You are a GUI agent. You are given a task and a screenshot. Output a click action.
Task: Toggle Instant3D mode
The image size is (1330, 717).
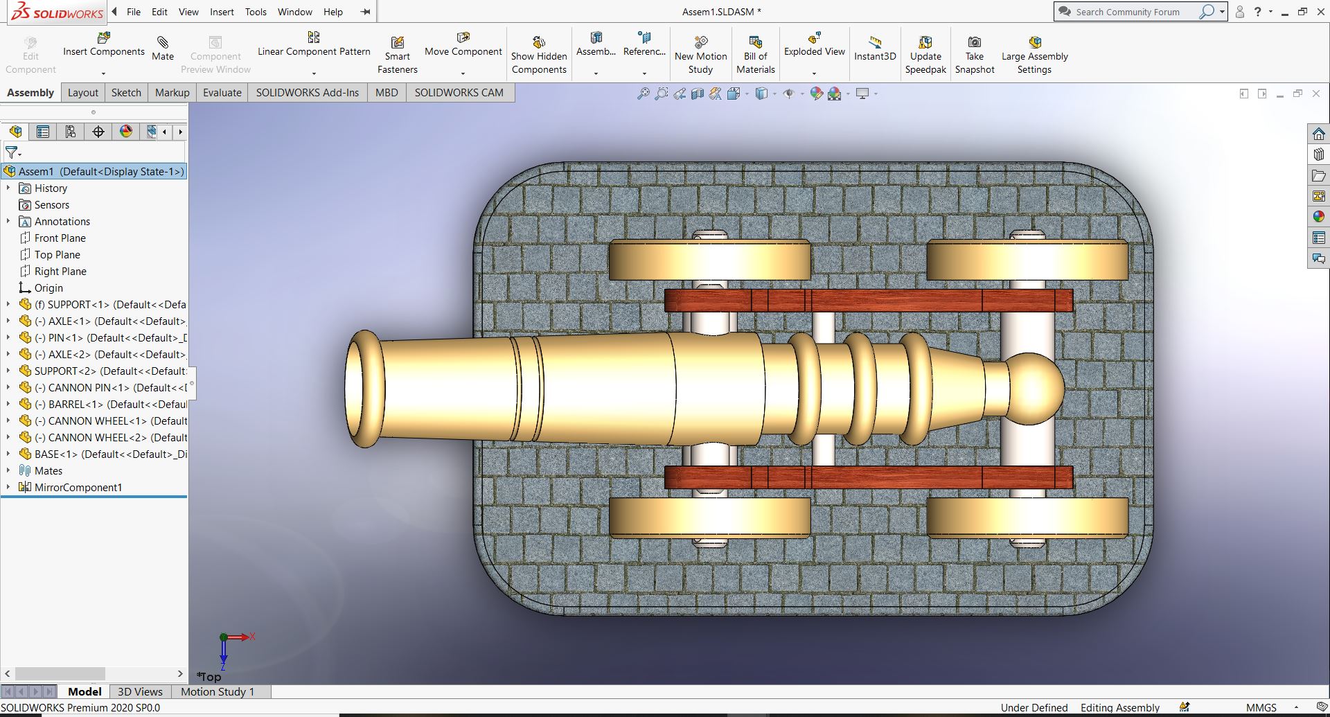(875, 43)
